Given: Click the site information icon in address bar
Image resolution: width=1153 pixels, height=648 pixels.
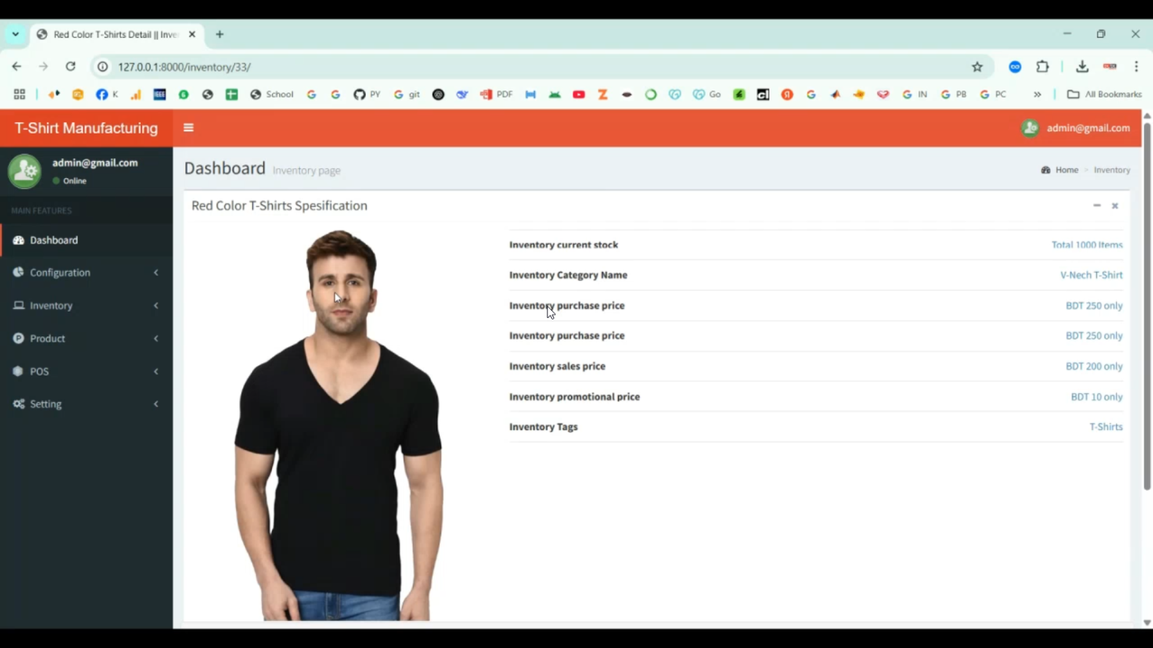Looking at the screenshot, I should tap(102, 67).
